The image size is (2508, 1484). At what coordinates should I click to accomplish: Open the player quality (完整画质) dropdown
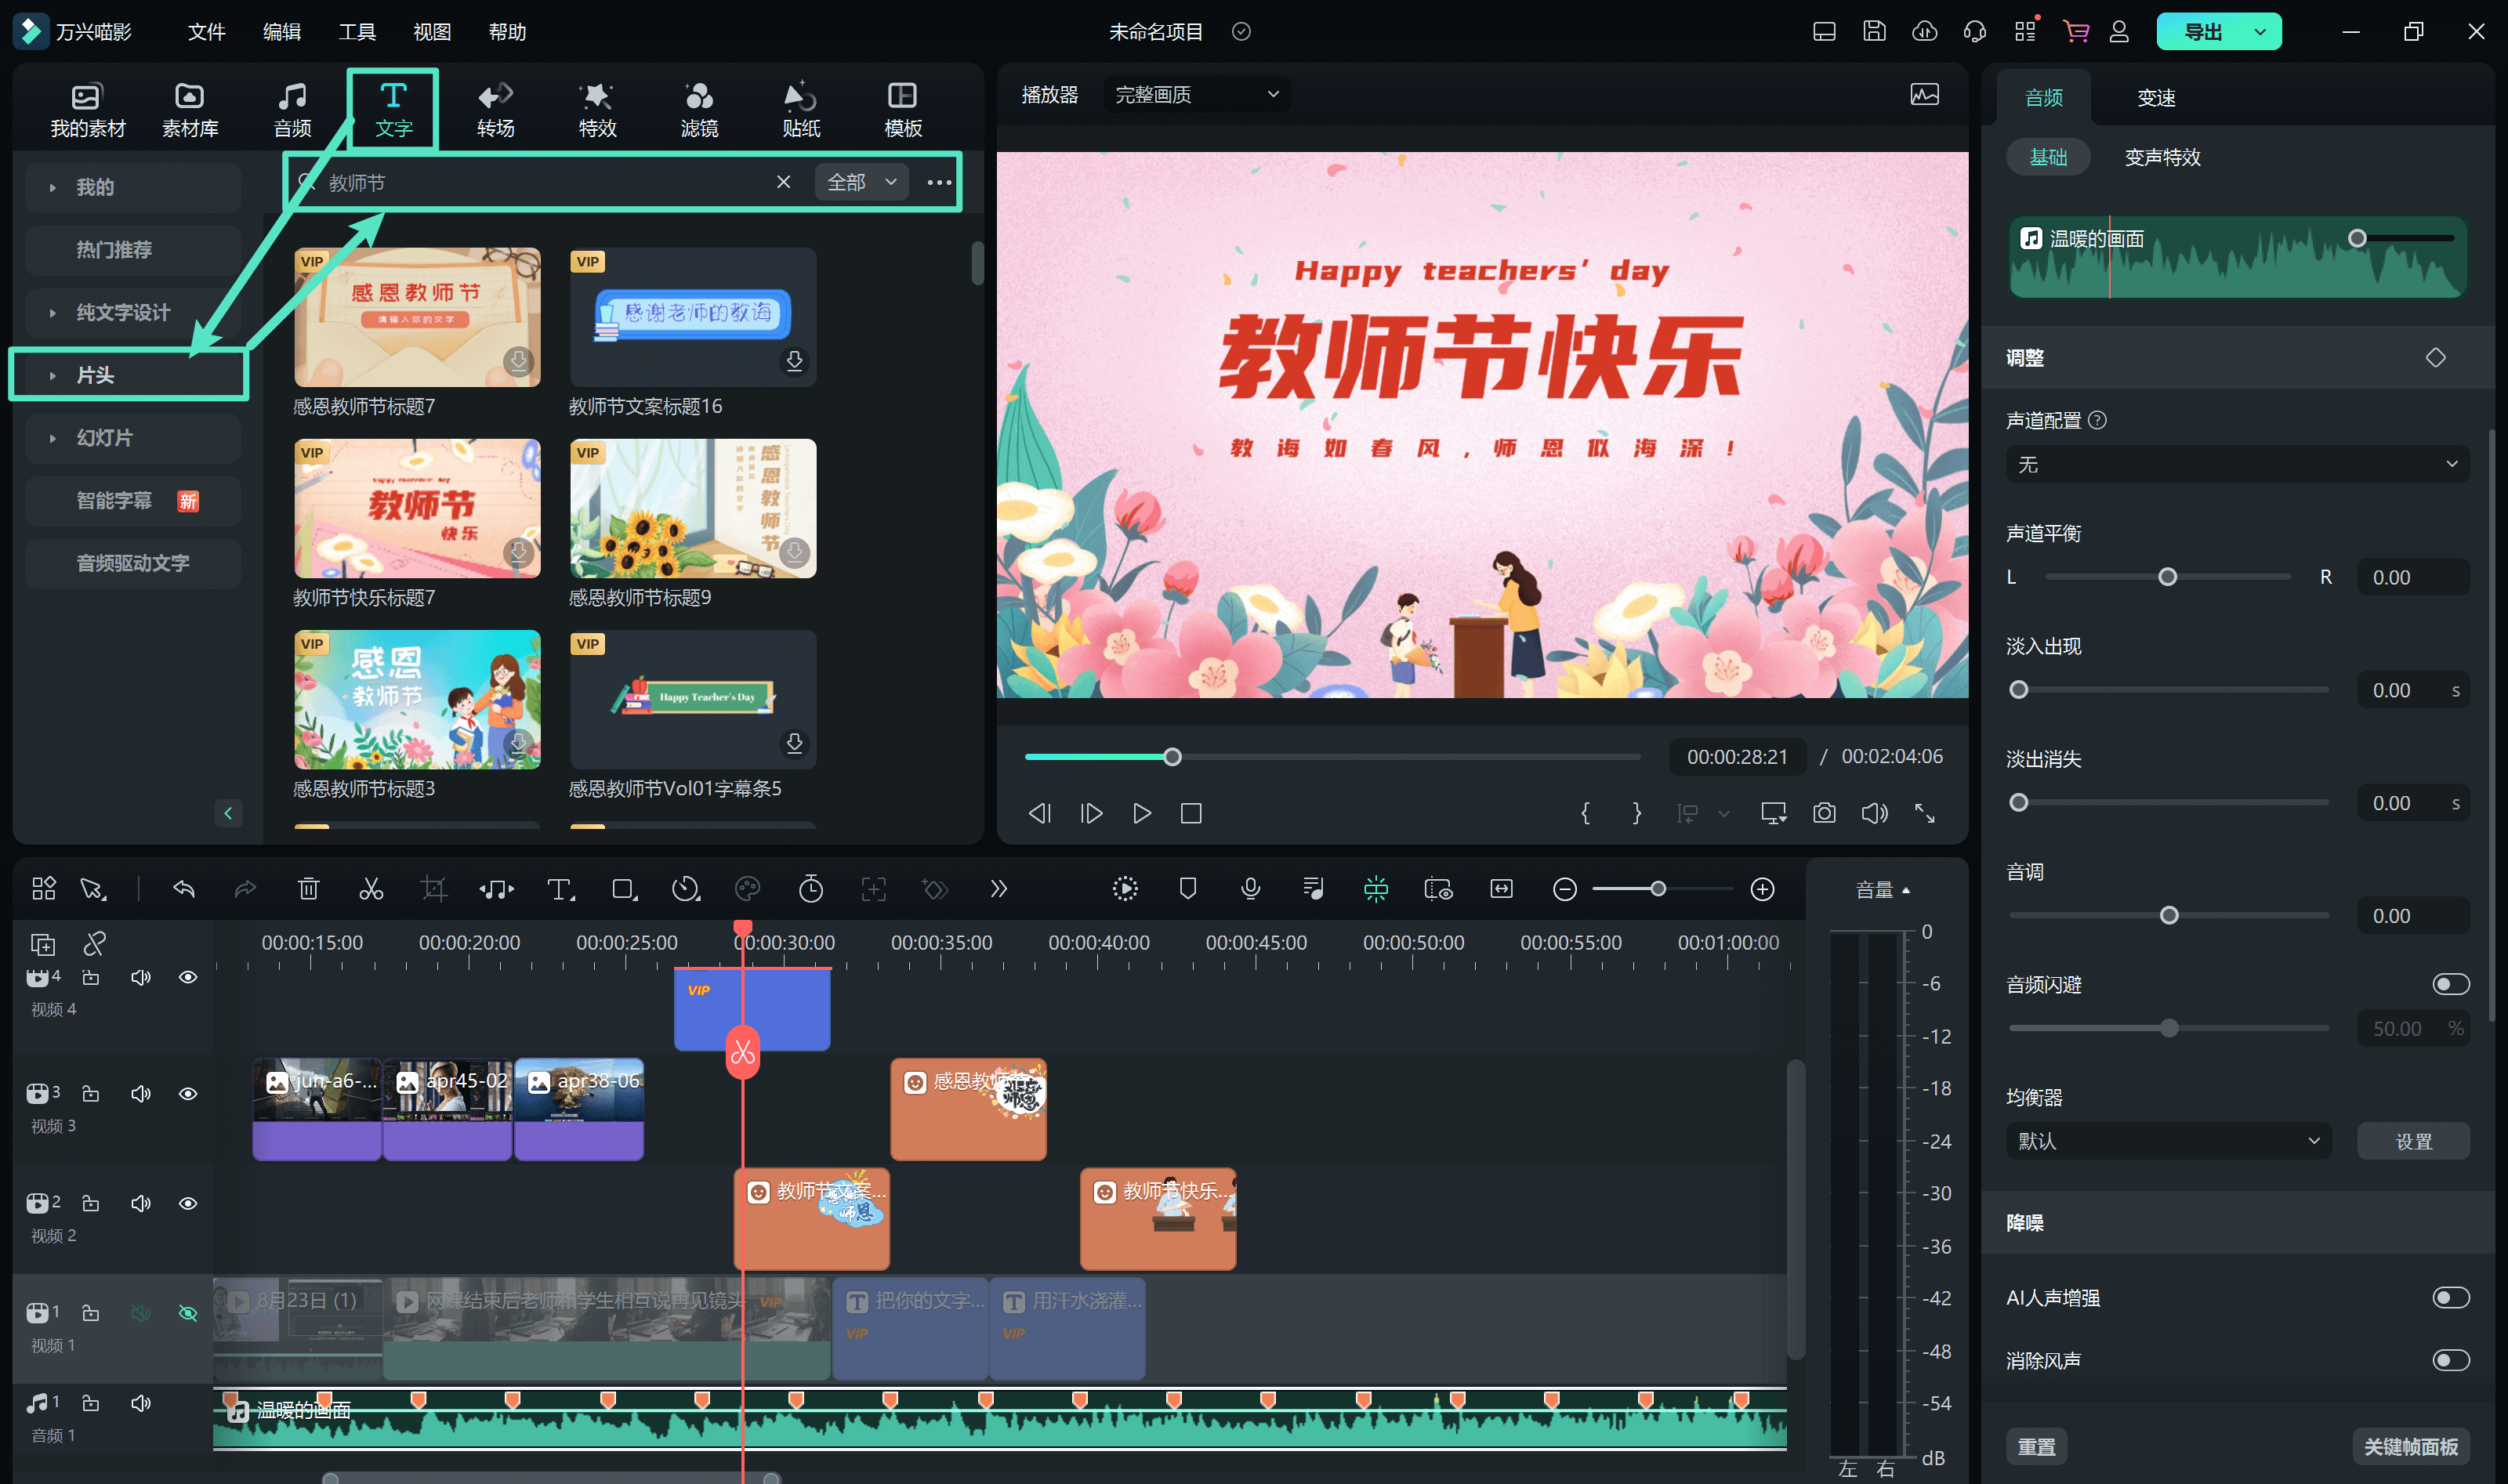pyautogui.click(x=1196, y=94)
